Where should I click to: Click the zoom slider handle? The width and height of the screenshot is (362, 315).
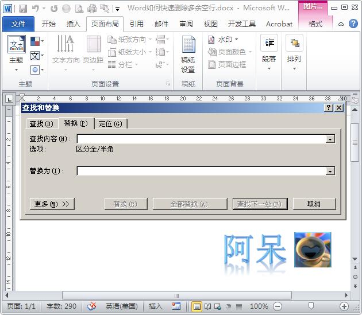pos(311,306)
